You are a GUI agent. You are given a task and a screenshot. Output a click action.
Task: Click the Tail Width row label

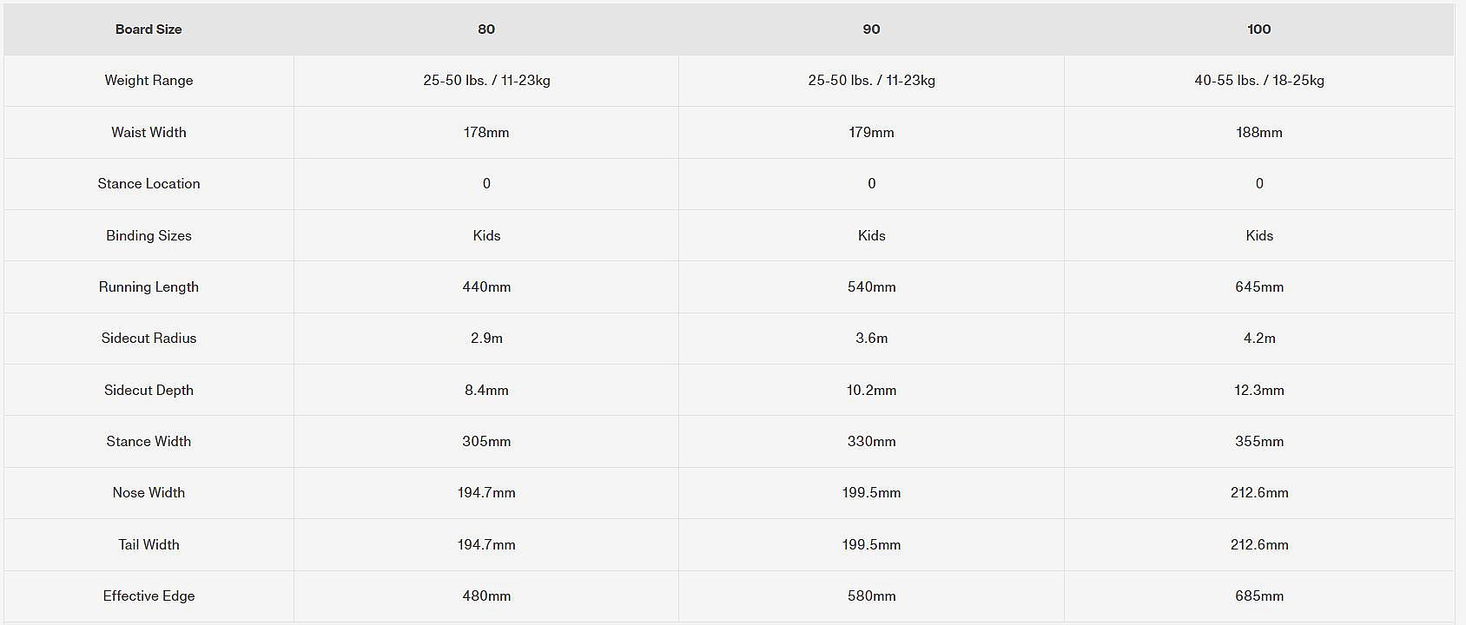click(149, 545)
